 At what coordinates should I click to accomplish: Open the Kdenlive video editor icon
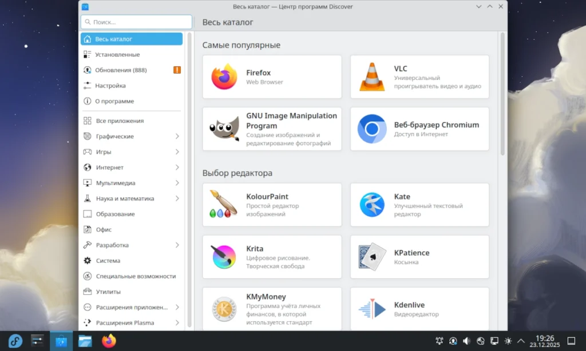coord(372,309)
